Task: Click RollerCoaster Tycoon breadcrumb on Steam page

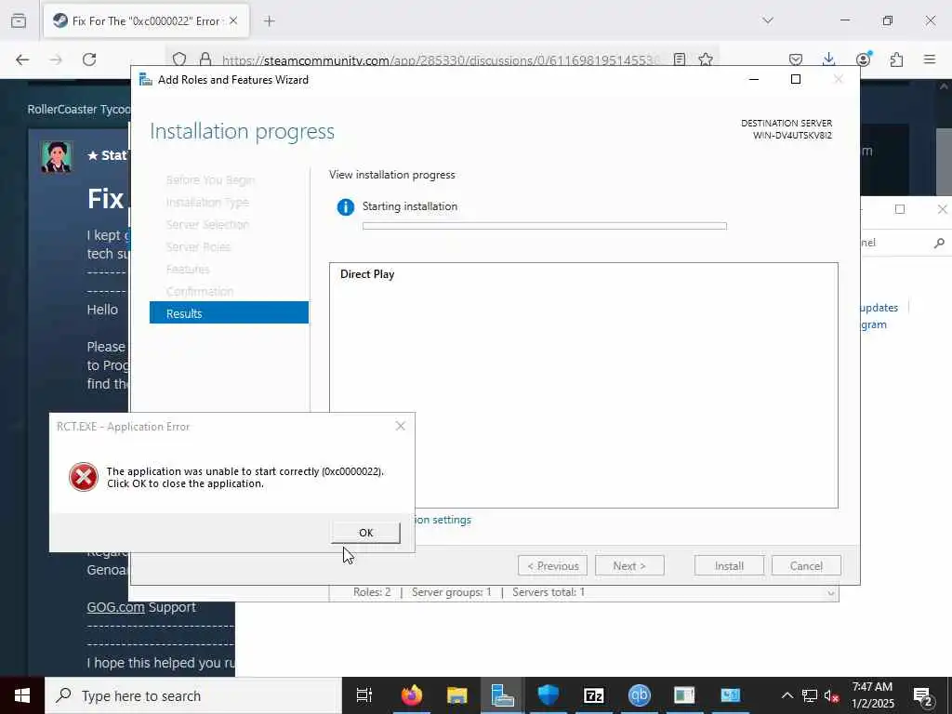Action: point(78,110)
